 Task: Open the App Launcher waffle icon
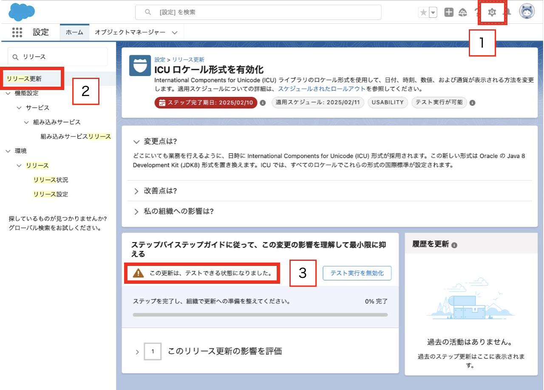tap(17, 32)
